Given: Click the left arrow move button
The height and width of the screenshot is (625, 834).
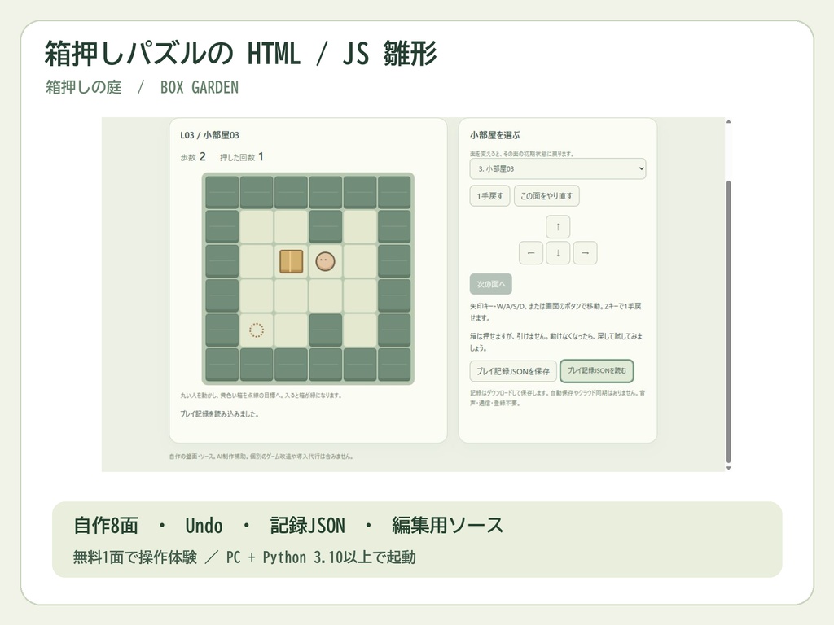Looking at the screenshot, I should [531, 253].
